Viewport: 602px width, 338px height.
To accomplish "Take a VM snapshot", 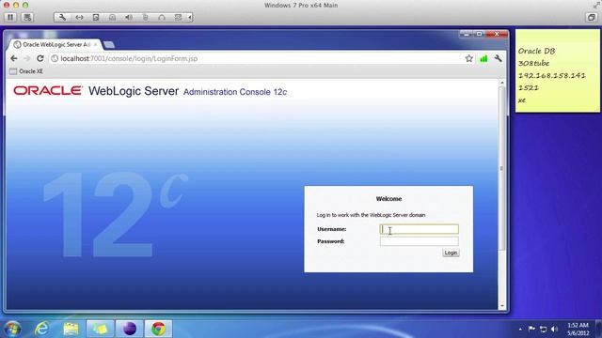I will (27, 17).
